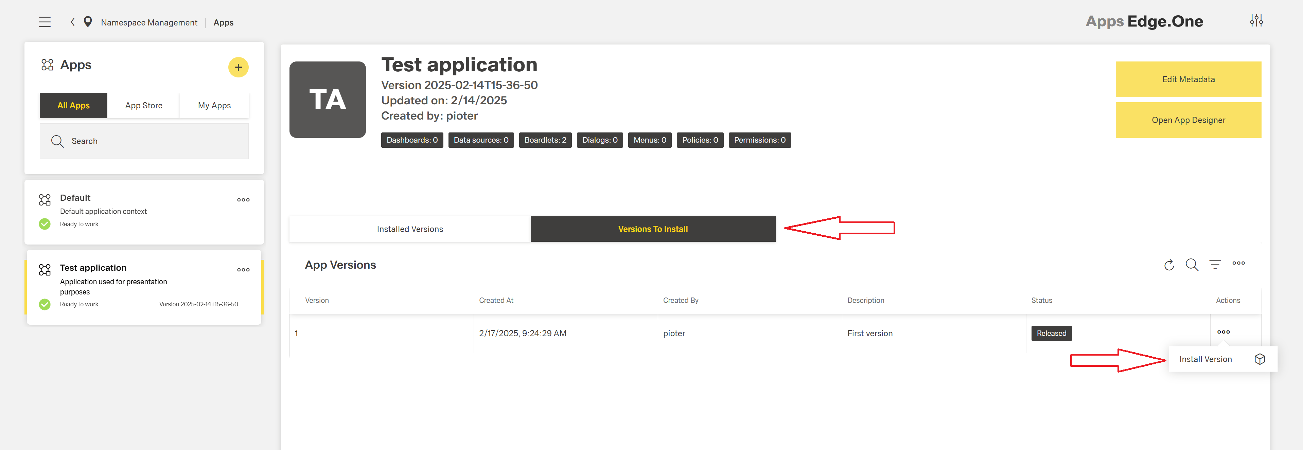
Task: Open actions menu for version 1 row
Action: 1223,332
